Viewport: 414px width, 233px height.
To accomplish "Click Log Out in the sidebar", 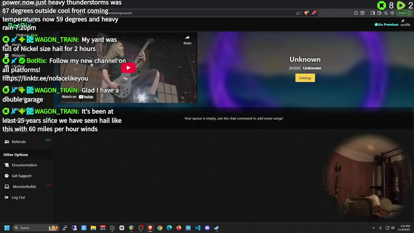I will [x=18, y=197].
